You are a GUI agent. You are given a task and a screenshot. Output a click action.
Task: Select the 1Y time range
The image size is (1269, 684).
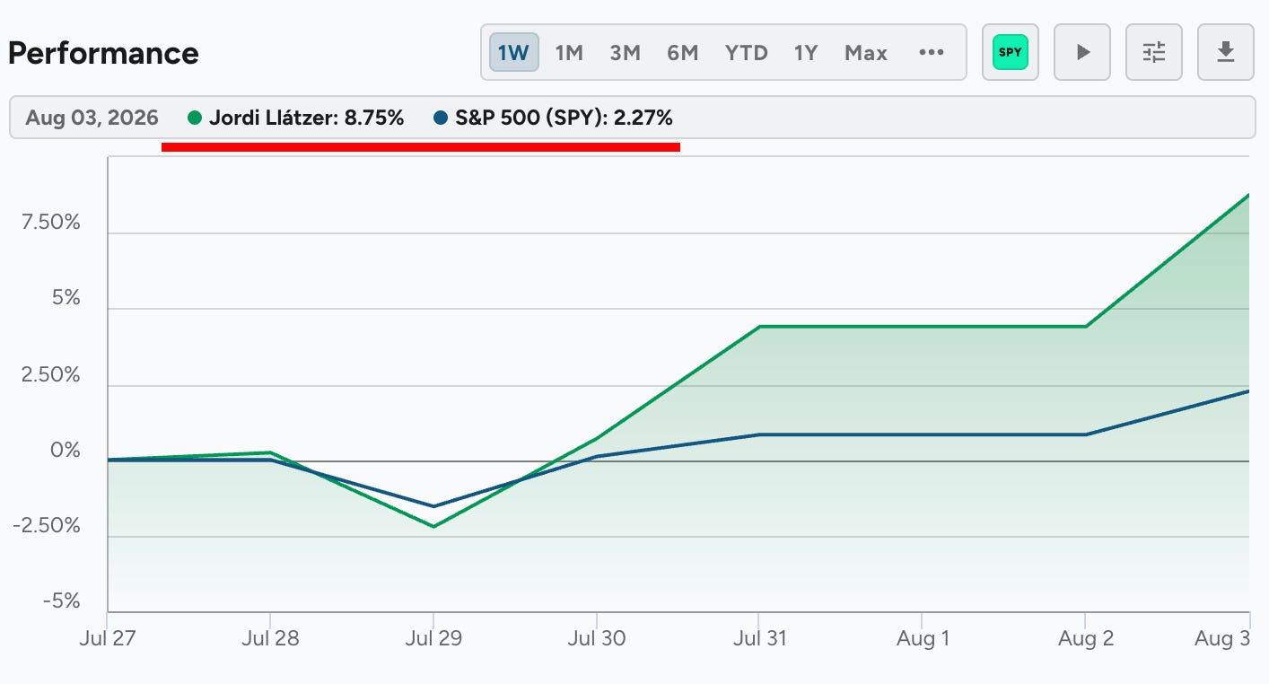click(806, 53)
